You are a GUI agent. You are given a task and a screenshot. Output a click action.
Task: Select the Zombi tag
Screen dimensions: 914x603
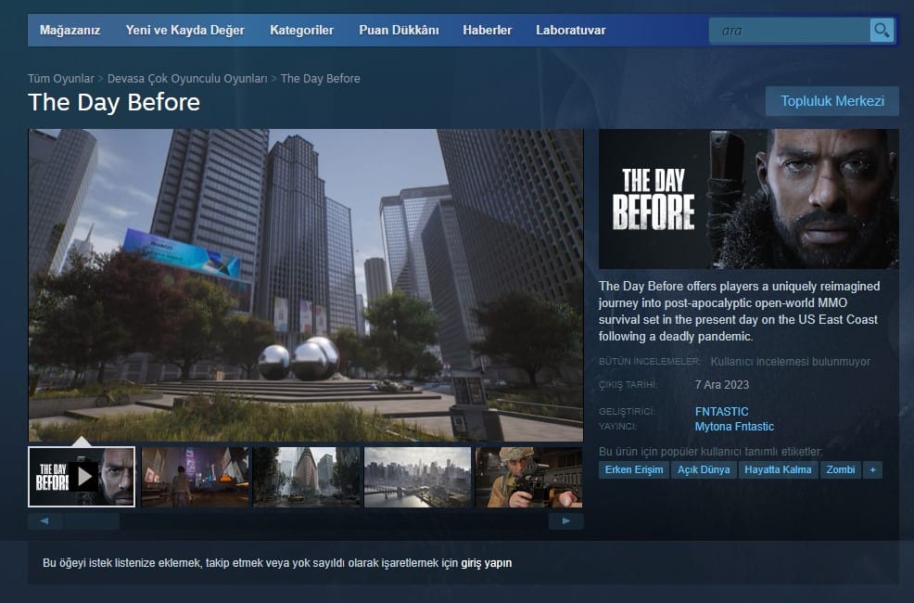point(840,469)
